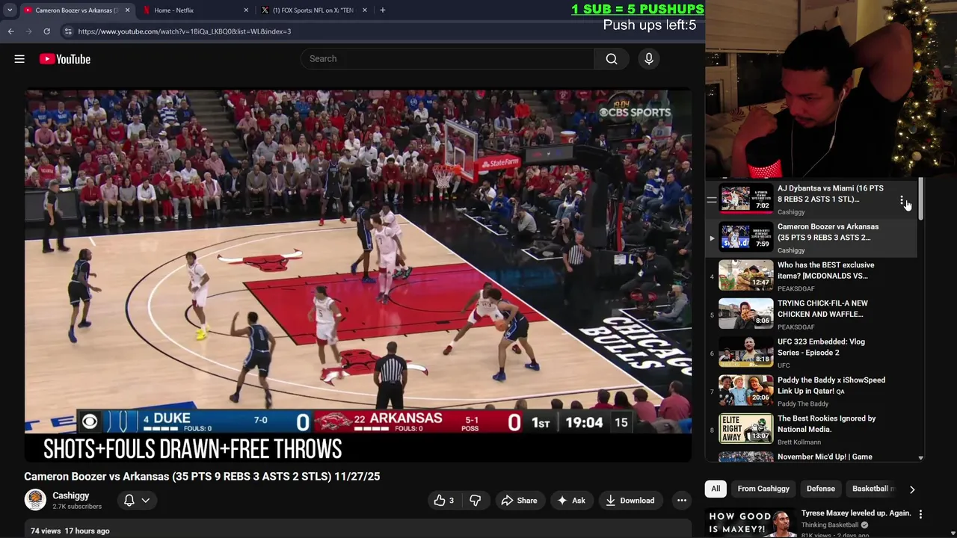
Task: Share the Cameron Boozer video
Action: pyautogui.click(x=520, y=501)
